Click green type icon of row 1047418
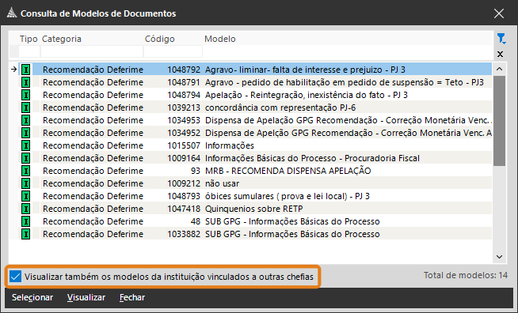The image size is (518, 313). (x=26, y=209)
